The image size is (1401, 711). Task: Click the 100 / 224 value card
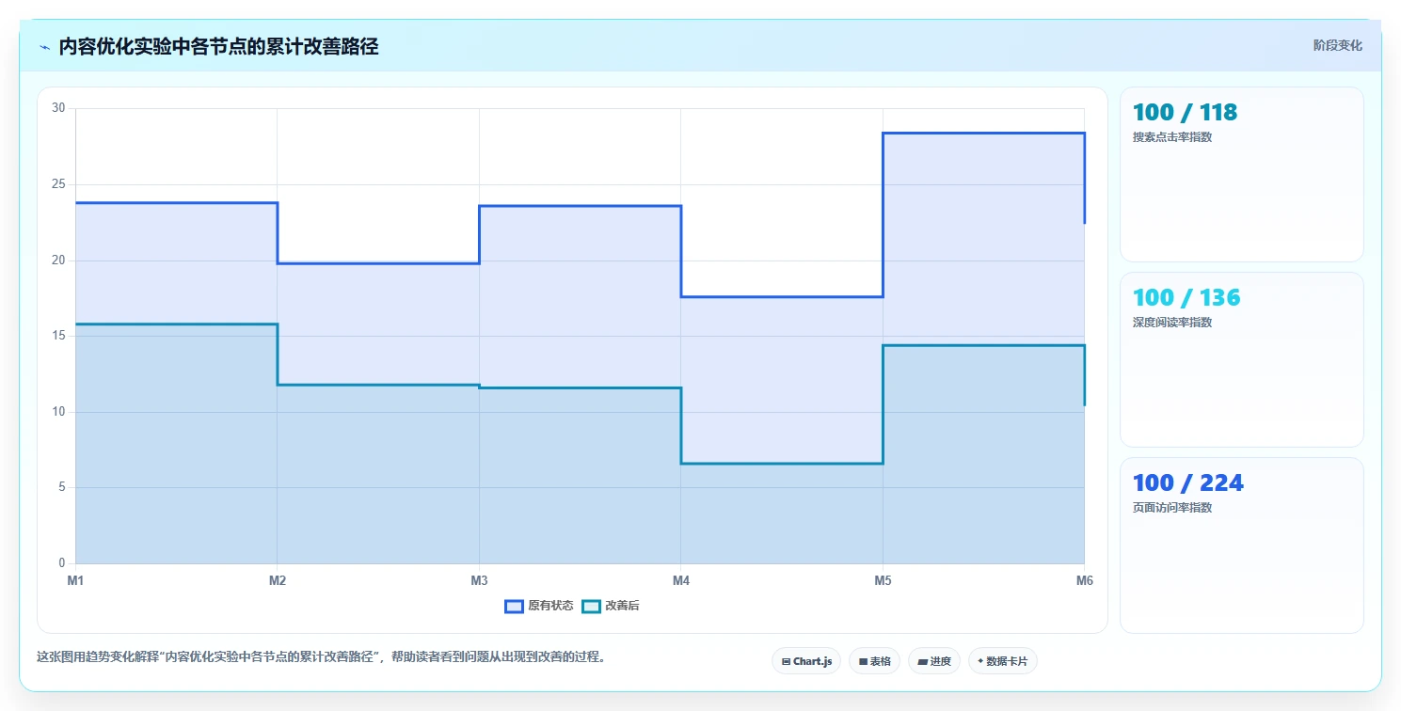click(x=1241, y=545)
